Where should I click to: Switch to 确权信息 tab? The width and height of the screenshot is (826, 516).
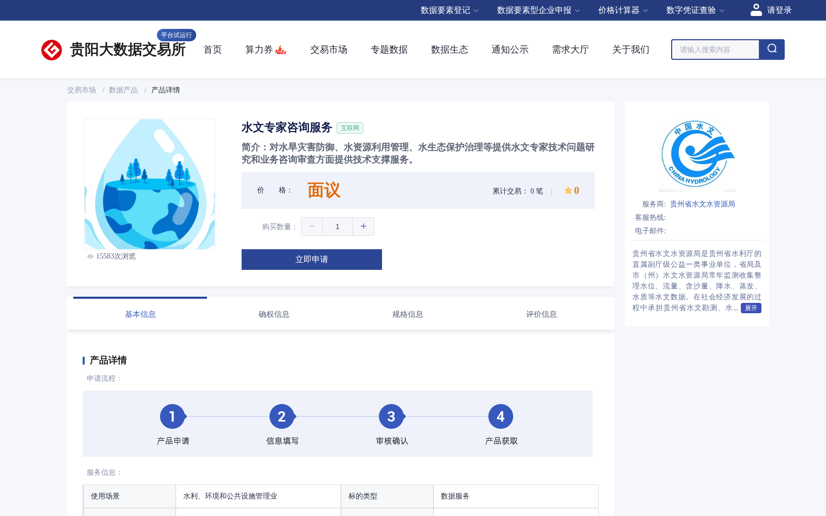tap(274, 314)
